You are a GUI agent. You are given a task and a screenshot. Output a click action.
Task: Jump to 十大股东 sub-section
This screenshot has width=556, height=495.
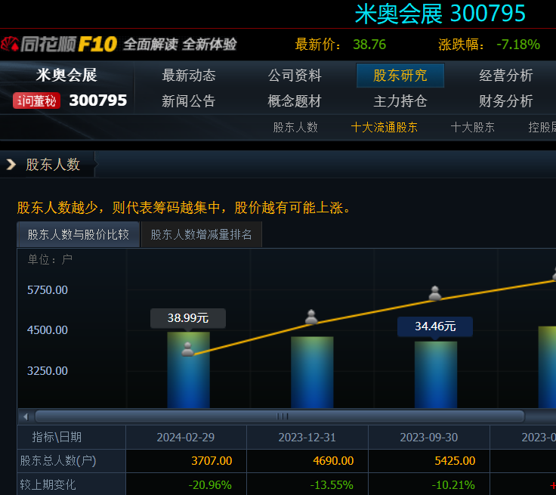(x=472, y=127)
